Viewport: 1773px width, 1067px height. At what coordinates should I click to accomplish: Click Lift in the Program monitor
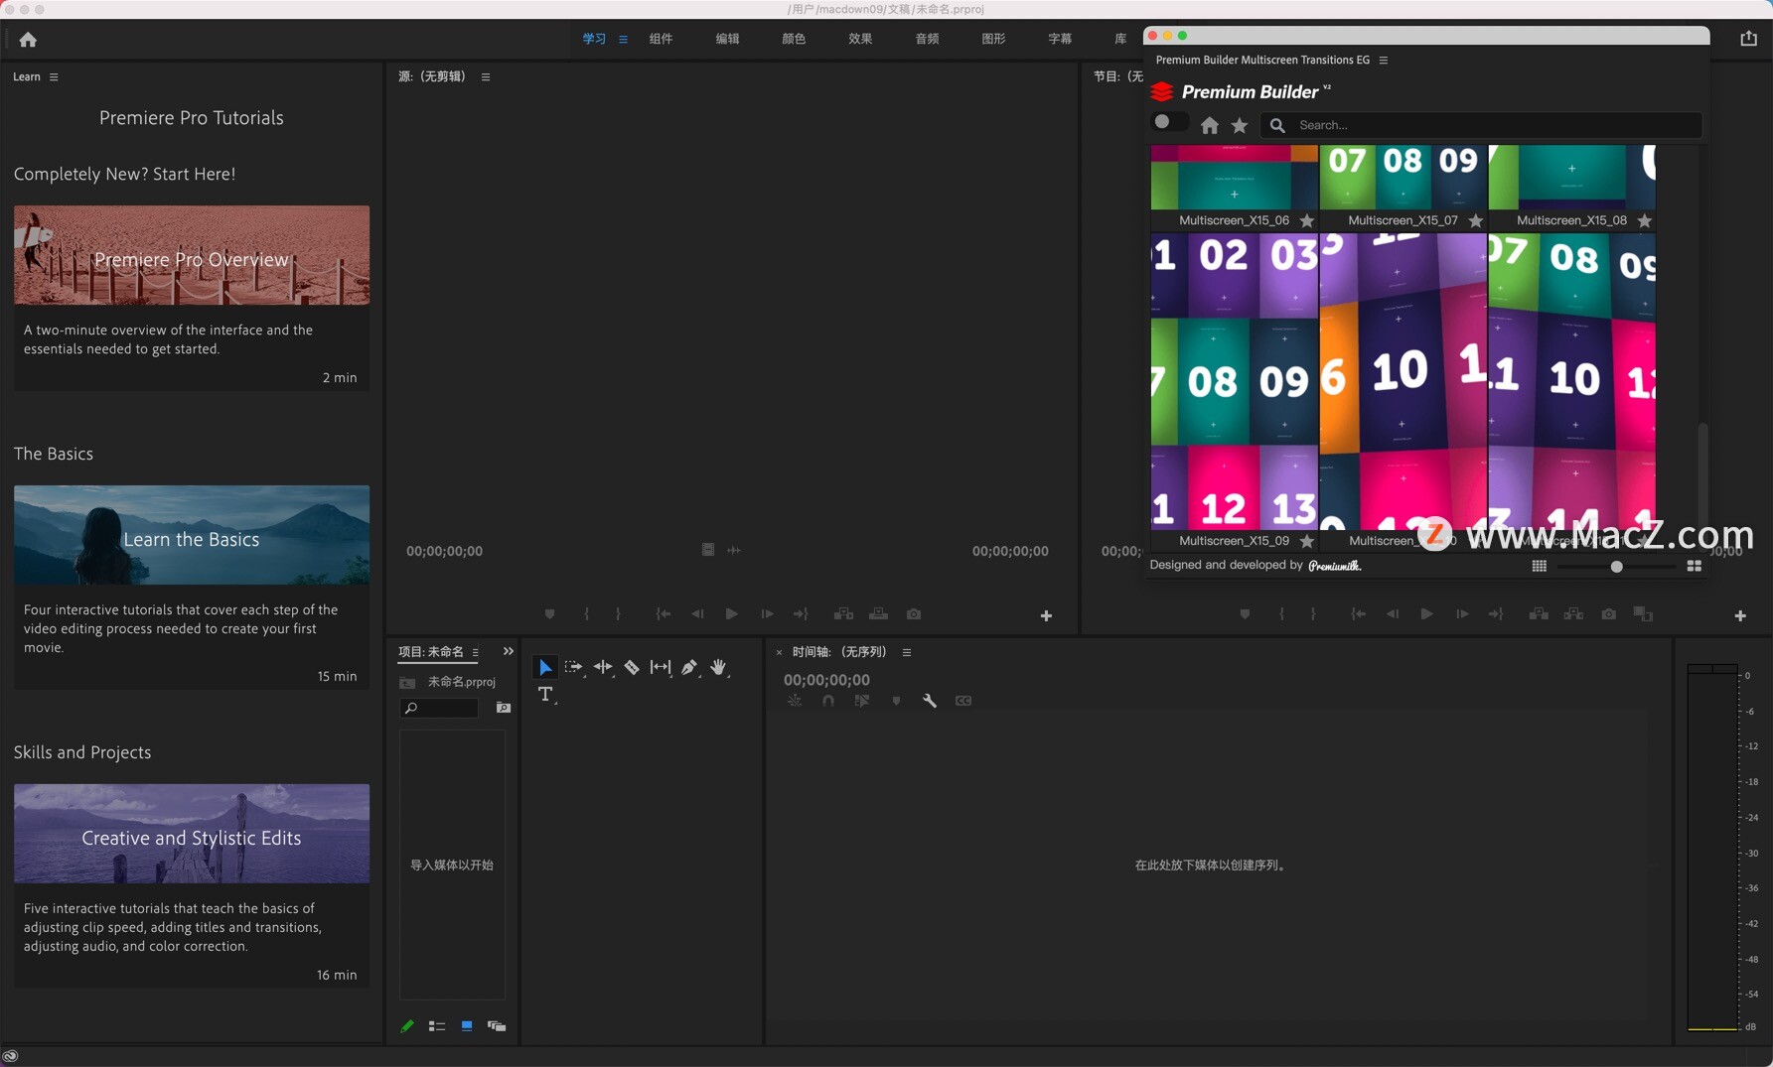pos(1539,614)
